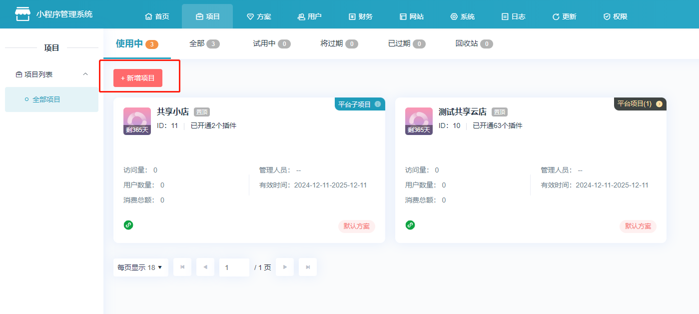
Task: Go to the previous page arrow
Action: coord(205,267)
